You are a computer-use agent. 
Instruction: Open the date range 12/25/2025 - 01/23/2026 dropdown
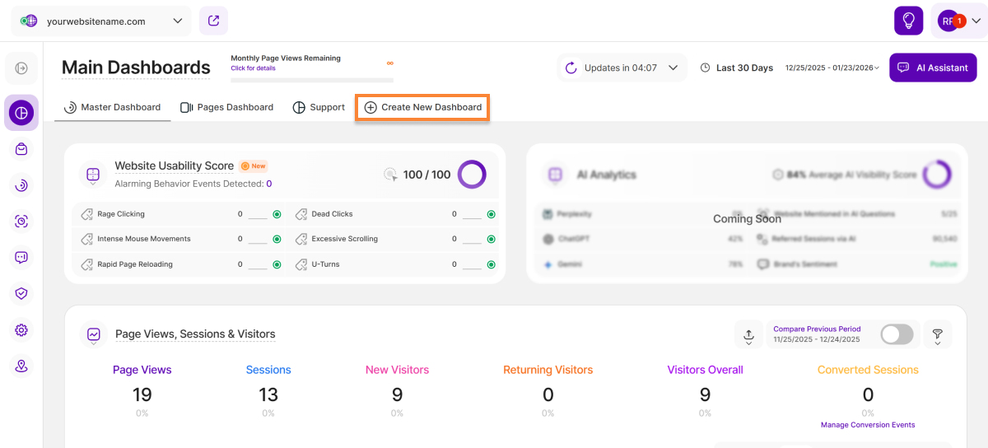(x=832, y=68)
